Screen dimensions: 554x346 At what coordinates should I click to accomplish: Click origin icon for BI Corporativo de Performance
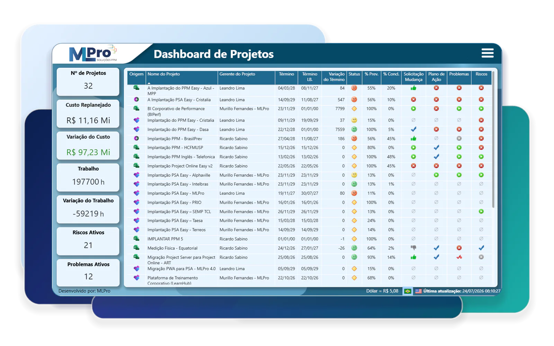pyautogui.click(x=136, y=109)
